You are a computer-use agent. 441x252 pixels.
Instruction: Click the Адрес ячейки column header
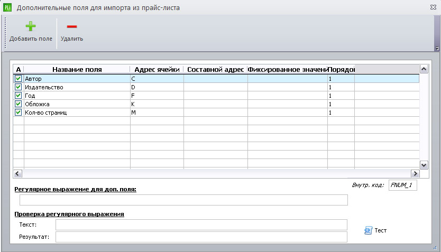pos(157,69)
